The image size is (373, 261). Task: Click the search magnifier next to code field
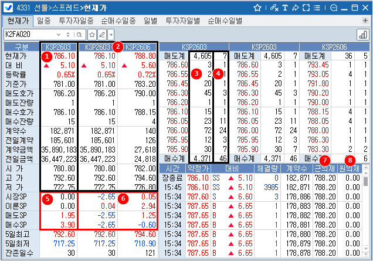[x=78, y=34]
